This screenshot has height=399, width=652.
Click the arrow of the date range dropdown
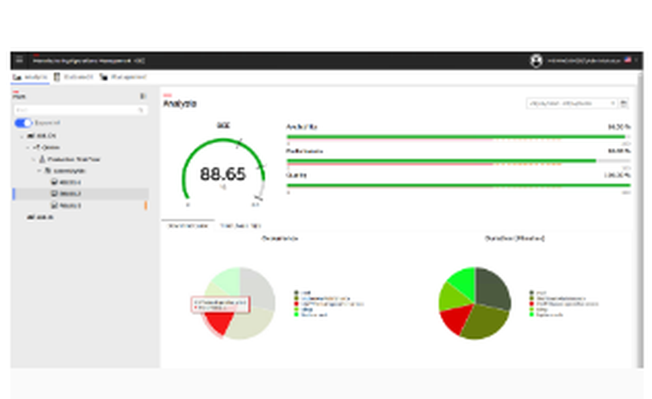coord(612,103)
